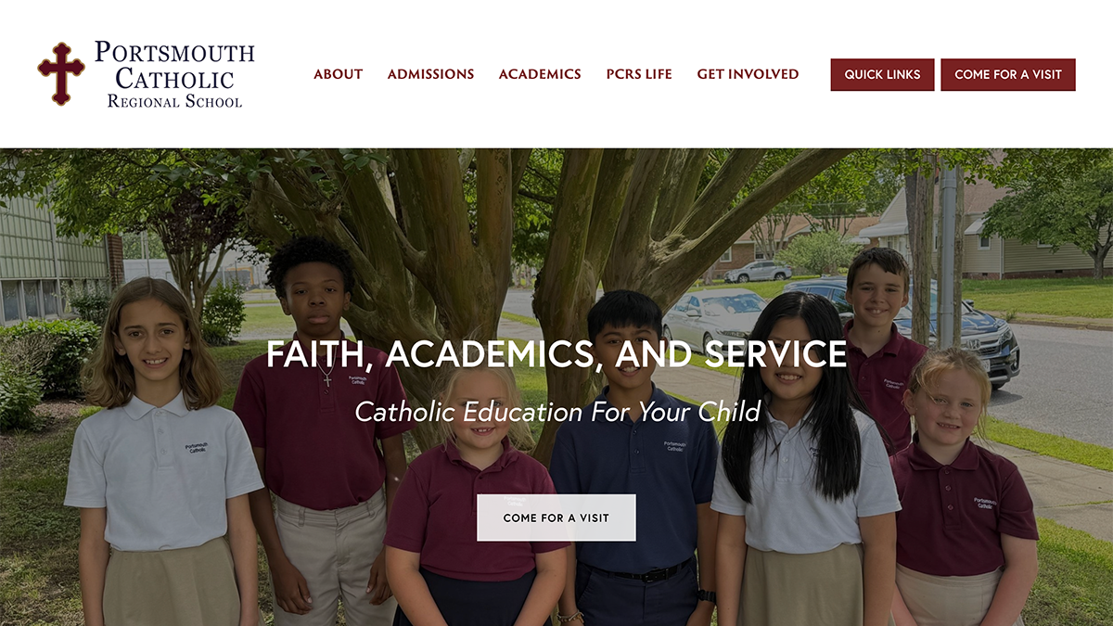Click the white Come For A Visit hero button
The height and width of the screenshot is (626, 1113).
pos(556,517)
